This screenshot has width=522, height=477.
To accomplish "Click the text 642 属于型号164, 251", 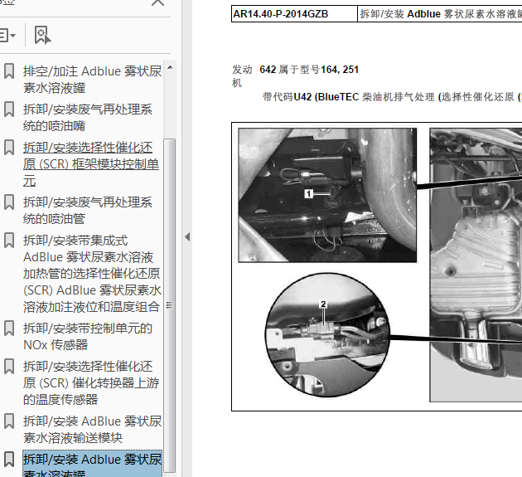I will 309,70.
